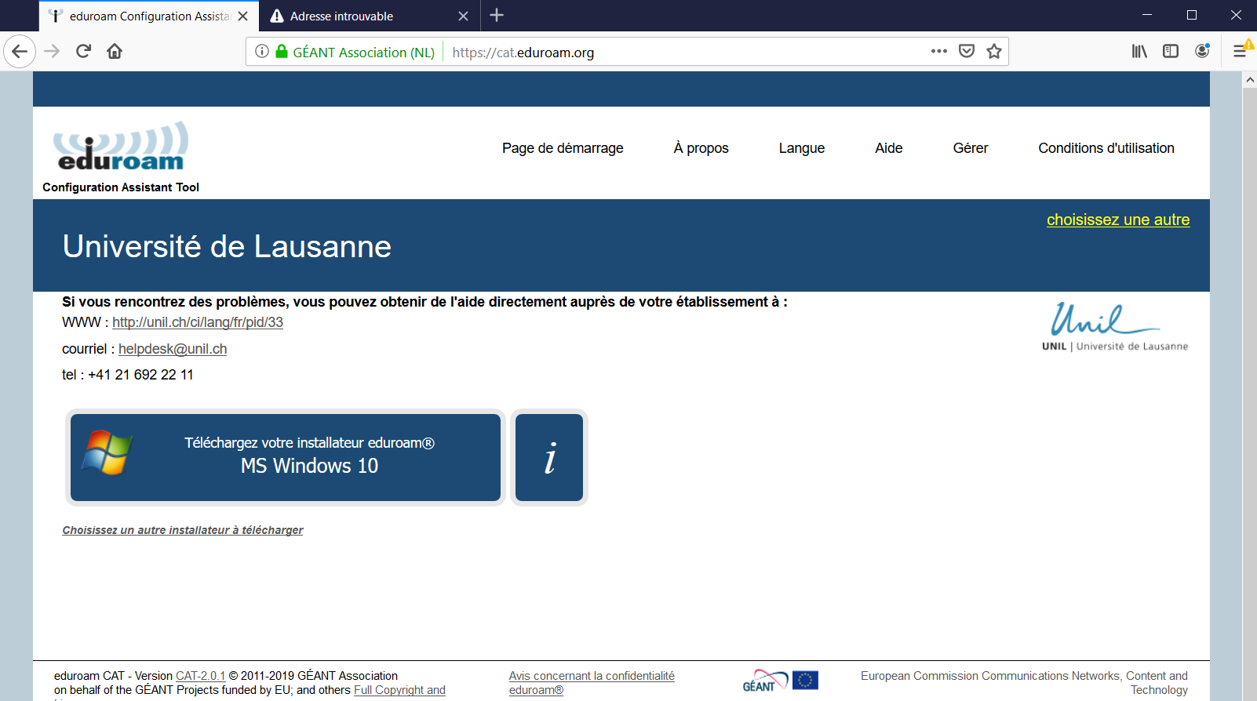Screen dimensions: 1257x701
Task: Toggle the sidebar view icon
Action: tap(1170, 52)
